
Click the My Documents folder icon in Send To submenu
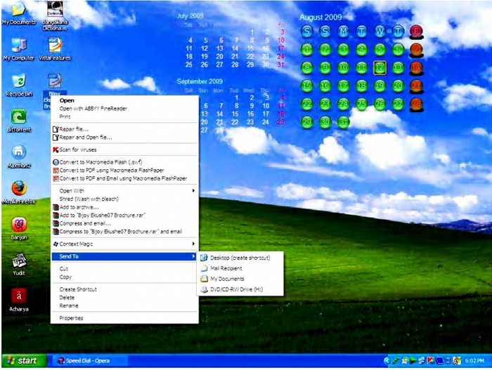[204, 279]
